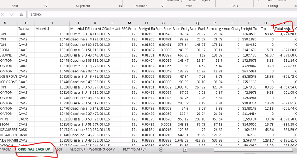The image size is (297, 158).
Task: Select the Surcharge header cell
Action: point(215,29)
